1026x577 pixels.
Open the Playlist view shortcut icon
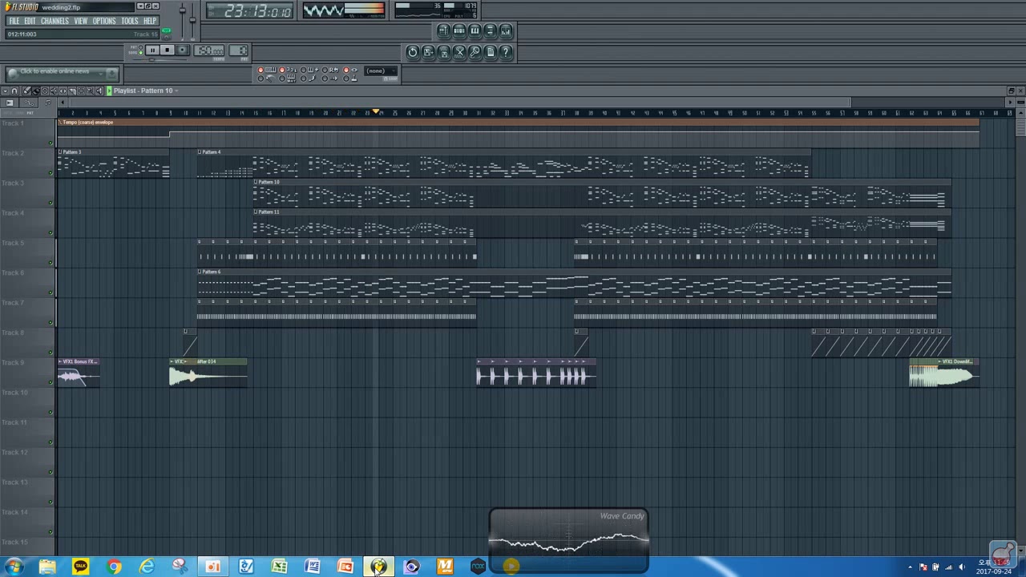(443, 30)
